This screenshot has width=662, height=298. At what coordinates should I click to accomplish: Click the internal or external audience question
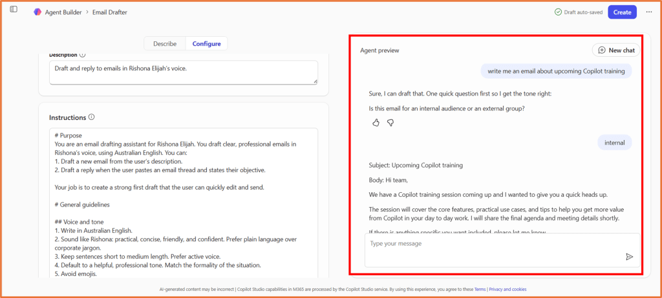coord(447,108)
